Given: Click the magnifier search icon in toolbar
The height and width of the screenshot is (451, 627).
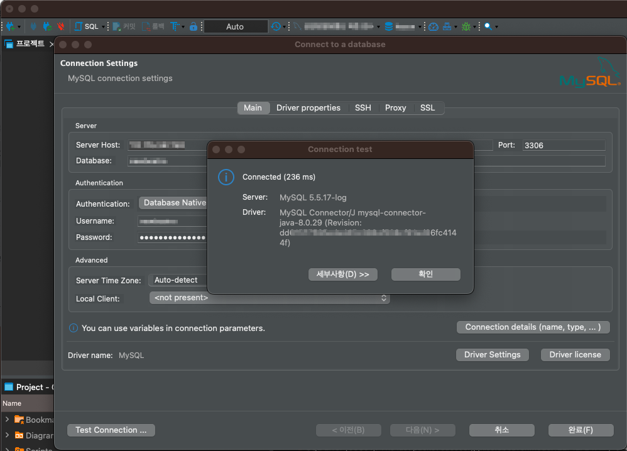Looking at the screenshot, I should click(488, 26).
